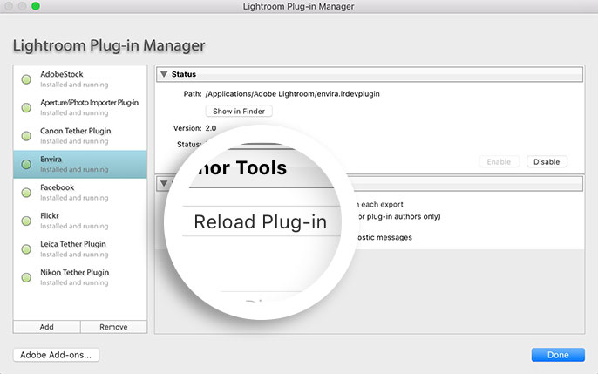Select the AdobeStock plug-in row
Image resolution: width=598 pixels, height=374 pixels.
[80, 79]
